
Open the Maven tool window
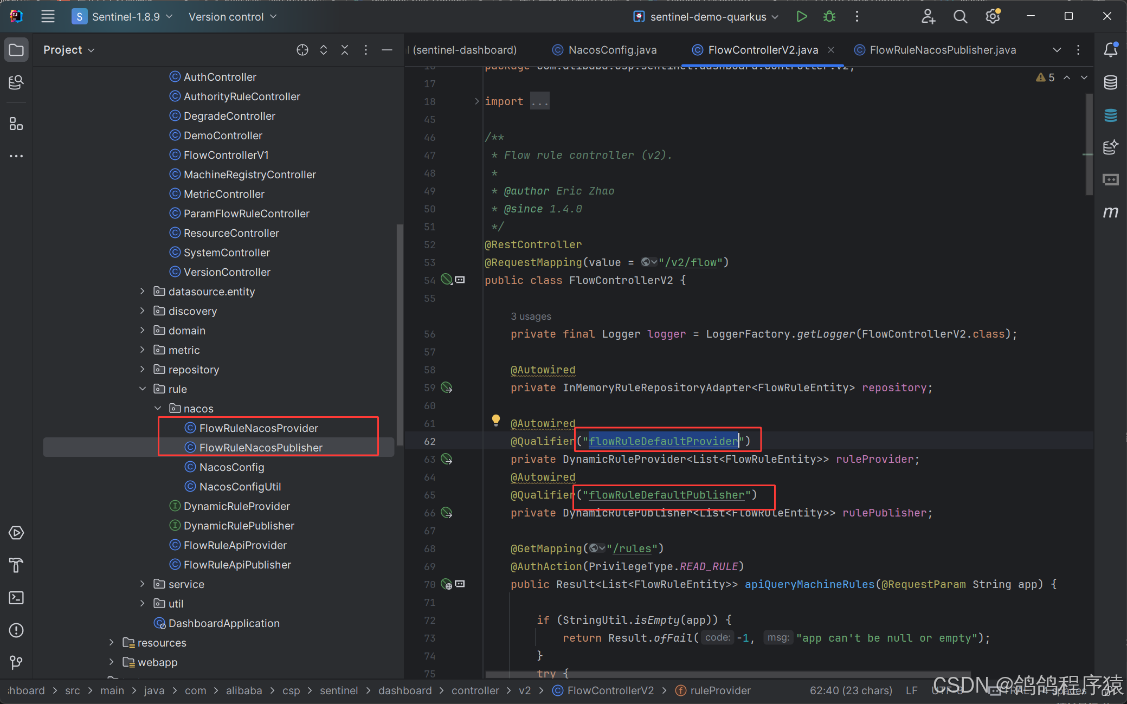click(1110, 212)
